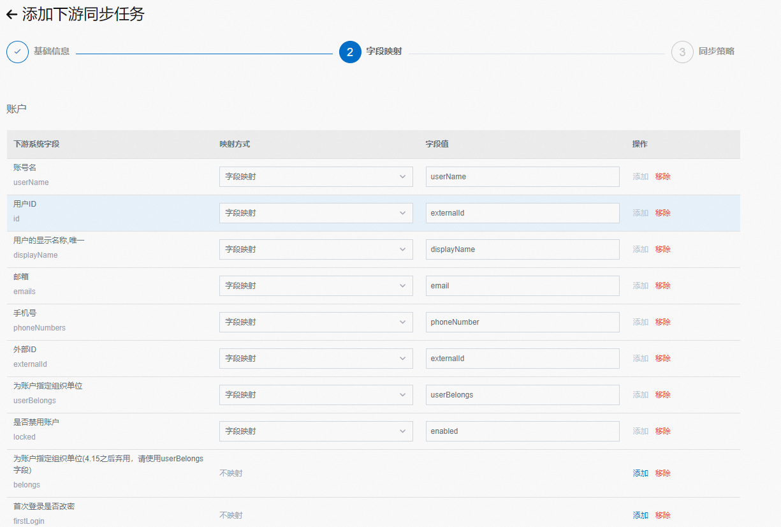Click the enabled 字段值 input field
The width and height of the screenshot is (781, 527).
(x=522, y=431)
